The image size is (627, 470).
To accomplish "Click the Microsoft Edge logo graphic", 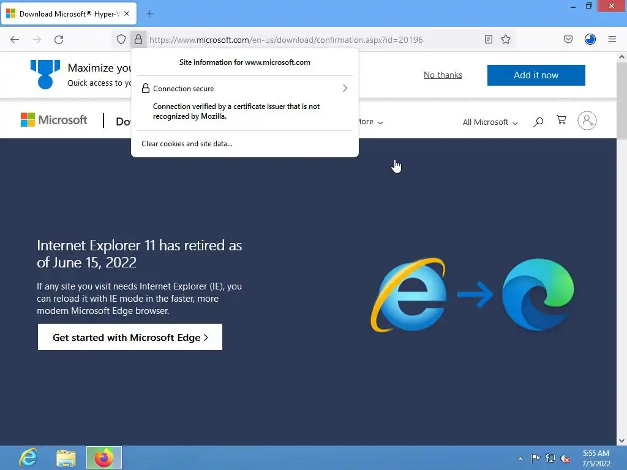I will [538, 294].
